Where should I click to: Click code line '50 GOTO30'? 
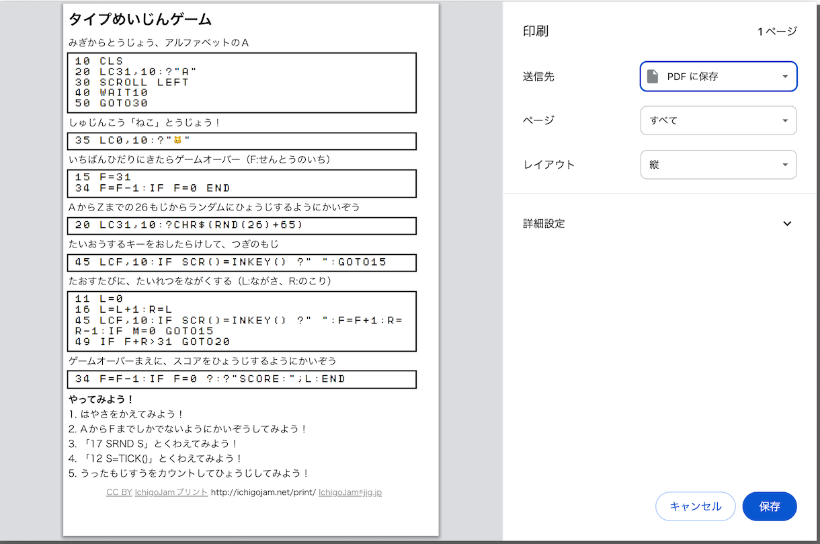coord(112,104)
